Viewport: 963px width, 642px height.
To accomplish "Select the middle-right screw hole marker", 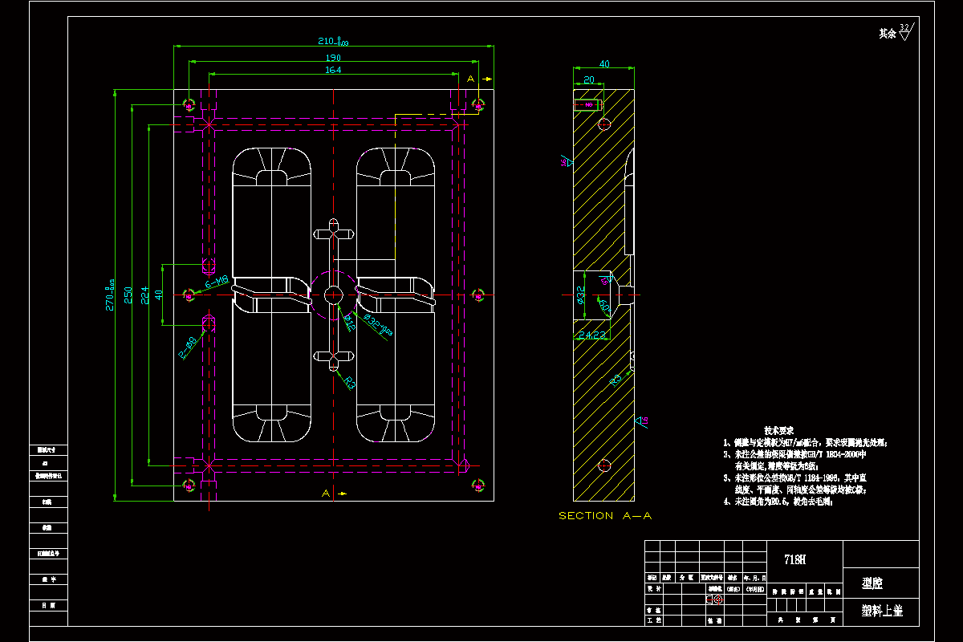I will pos(478,295).
